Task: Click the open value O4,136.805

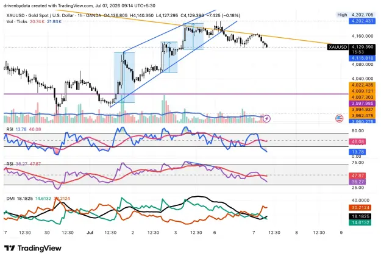Action: coord(116,16)
